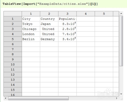This screenshot has width=127, height=102.
Task: Select column header 1
Action: click(x=31, y=14)
